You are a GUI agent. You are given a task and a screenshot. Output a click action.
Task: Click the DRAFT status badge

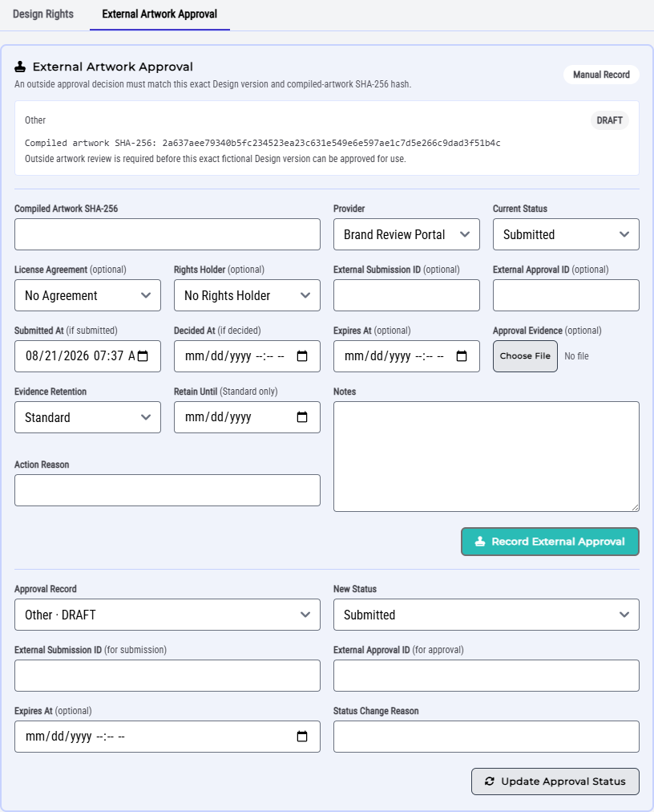(x=609, y=120)
